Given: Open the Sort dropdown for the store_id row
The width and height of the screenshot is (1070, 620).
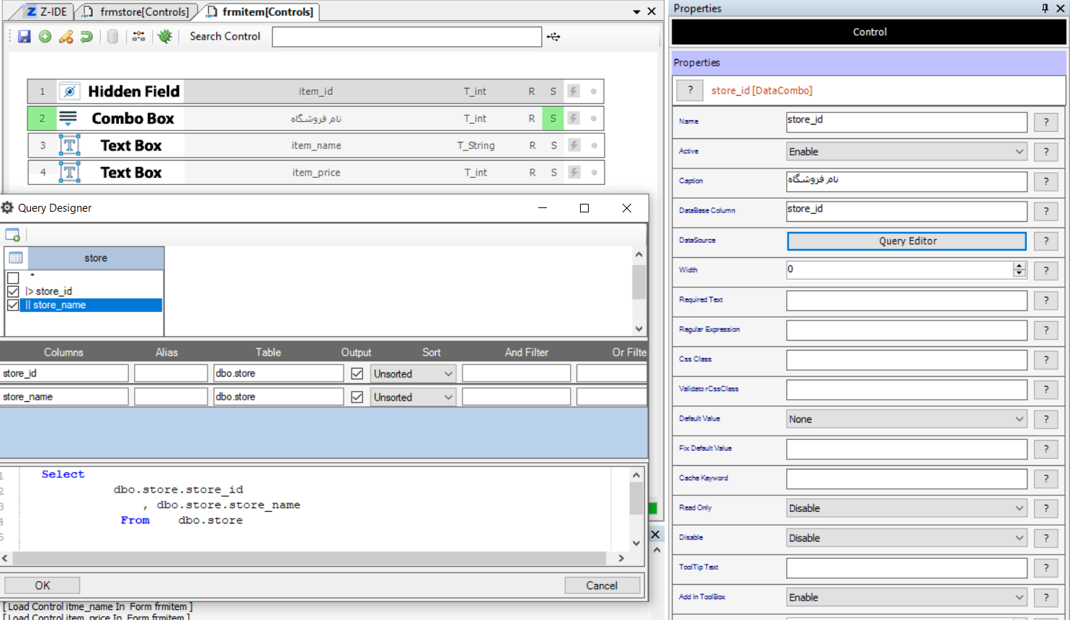Looking at the screenshot, I should pyautogui.click(x=414, y=374).
